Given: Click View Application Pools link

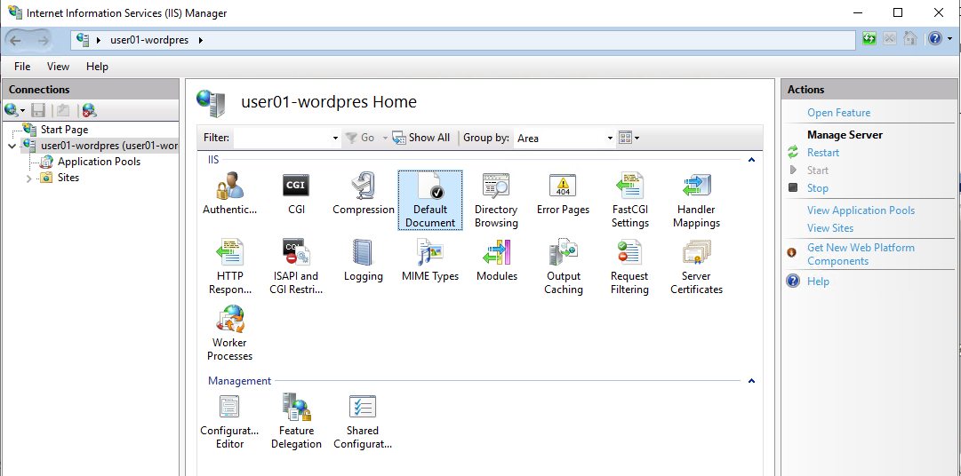Looking at the screenshot, I should tap(861, 210).
